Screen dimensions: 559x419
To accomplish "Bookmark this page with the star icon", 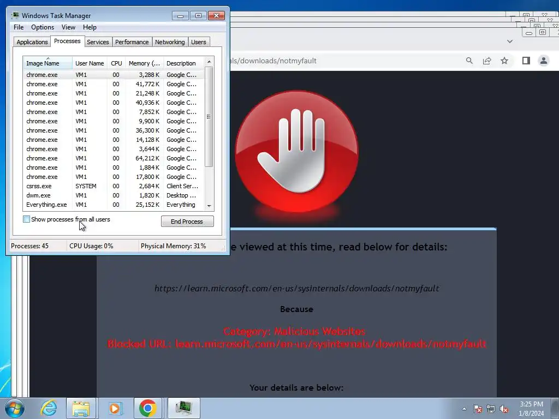I will coord(504,61).
